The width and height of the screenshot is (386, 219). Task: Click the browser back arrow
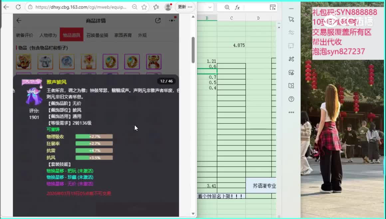pos(6,7)
